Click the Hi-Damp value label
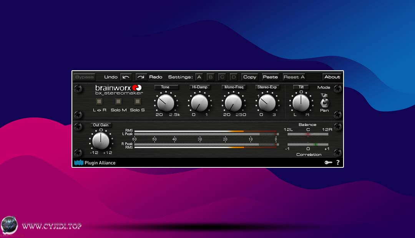 (x=199, y=87)
